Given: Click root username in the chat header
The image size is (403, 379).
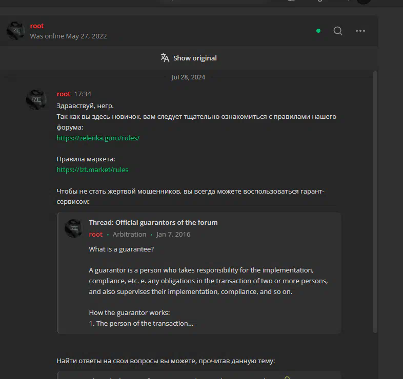Looking at the screenshot, I should click(x=37, y=26).
